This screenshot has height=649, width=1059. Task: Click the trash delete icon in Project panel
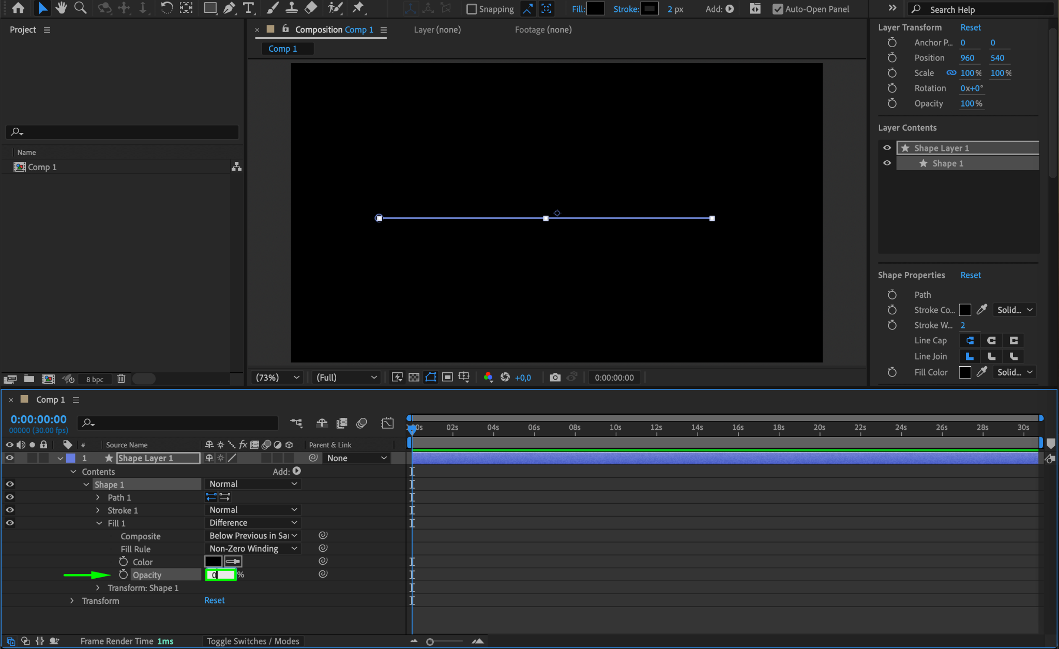pos(121,379)
